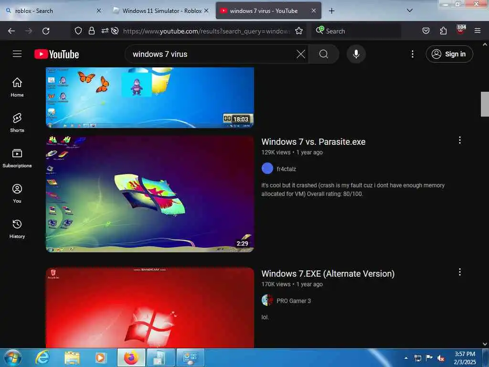Screen dimensions: 489x367
Task: Click the 129K views text under Parasite.exe
Action: 276,152
